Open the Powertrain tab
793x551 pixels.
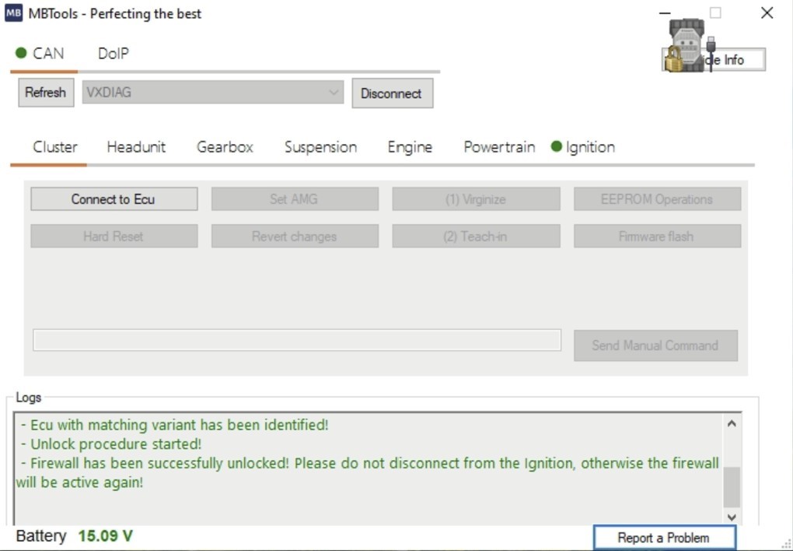[x=499, y=147]
